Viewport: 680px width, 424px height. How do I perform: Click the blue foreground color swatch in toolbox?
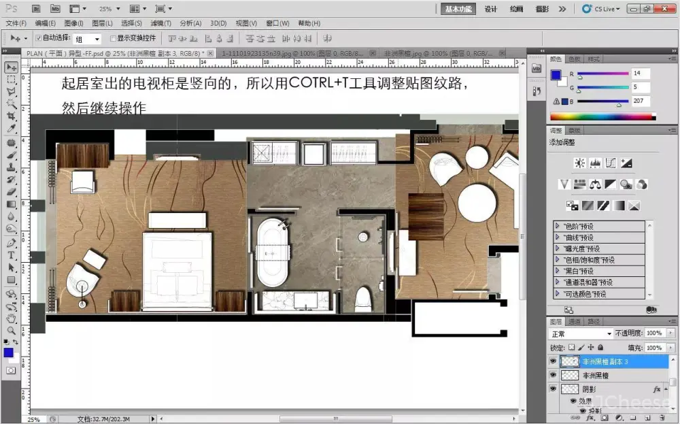click(x=9, y=352)
